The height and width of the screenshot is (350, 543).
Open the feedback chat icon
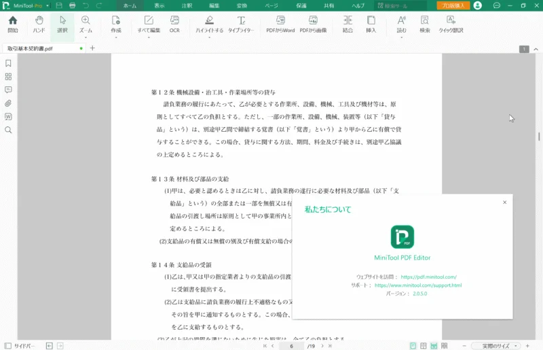pos(497,5)
